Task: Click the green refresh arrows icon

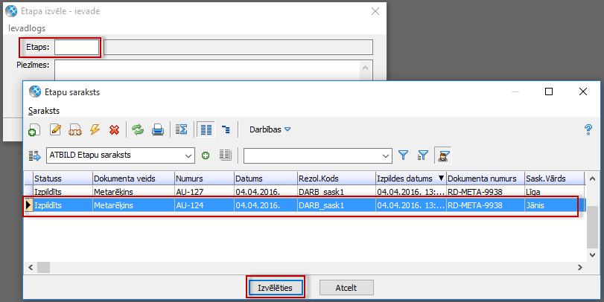Action: (x=138, y=129)
